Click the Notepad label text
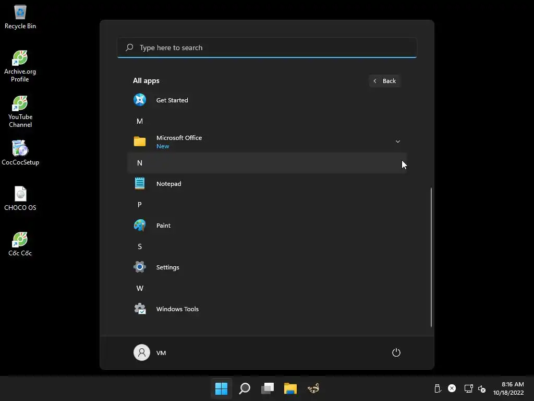Image resolution: width=534 pixels, height=401 pixels. [168, 184]
